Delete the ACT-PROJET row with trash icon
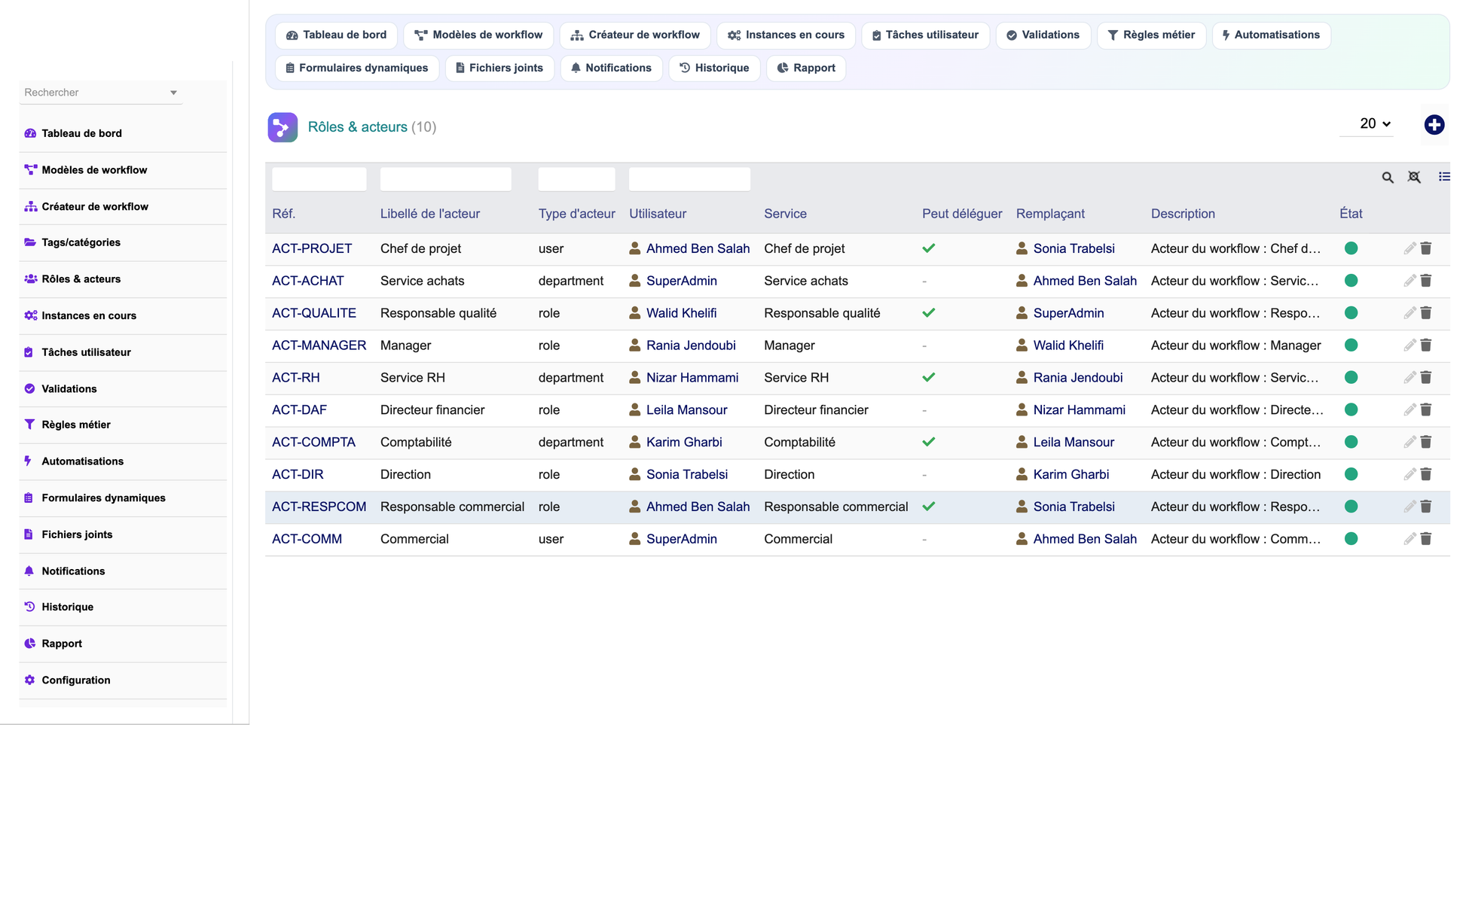1466x907 pixels. (x=1425, y=248)
